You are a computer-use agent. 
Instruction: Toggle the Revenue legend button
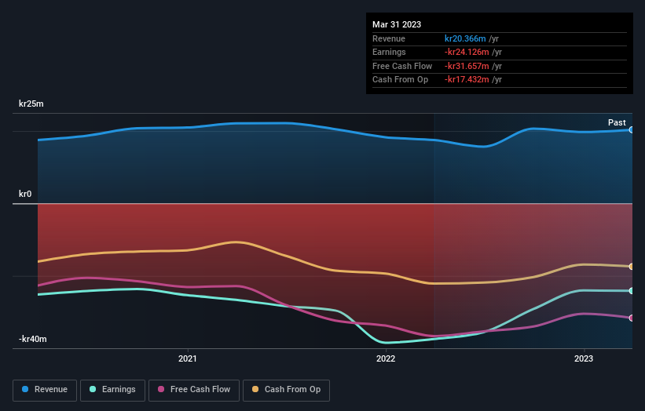pos(45,390)
